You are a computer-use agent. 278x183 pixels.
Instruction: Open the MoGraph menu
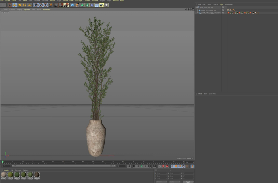click(78, 1)
